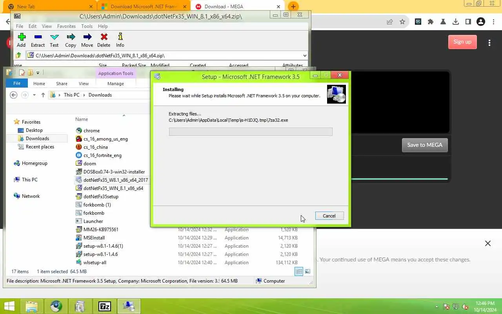Viewport: 502px width, 314px height.
Task: Open the File tab in Explorer
Action: click(17, 84)
